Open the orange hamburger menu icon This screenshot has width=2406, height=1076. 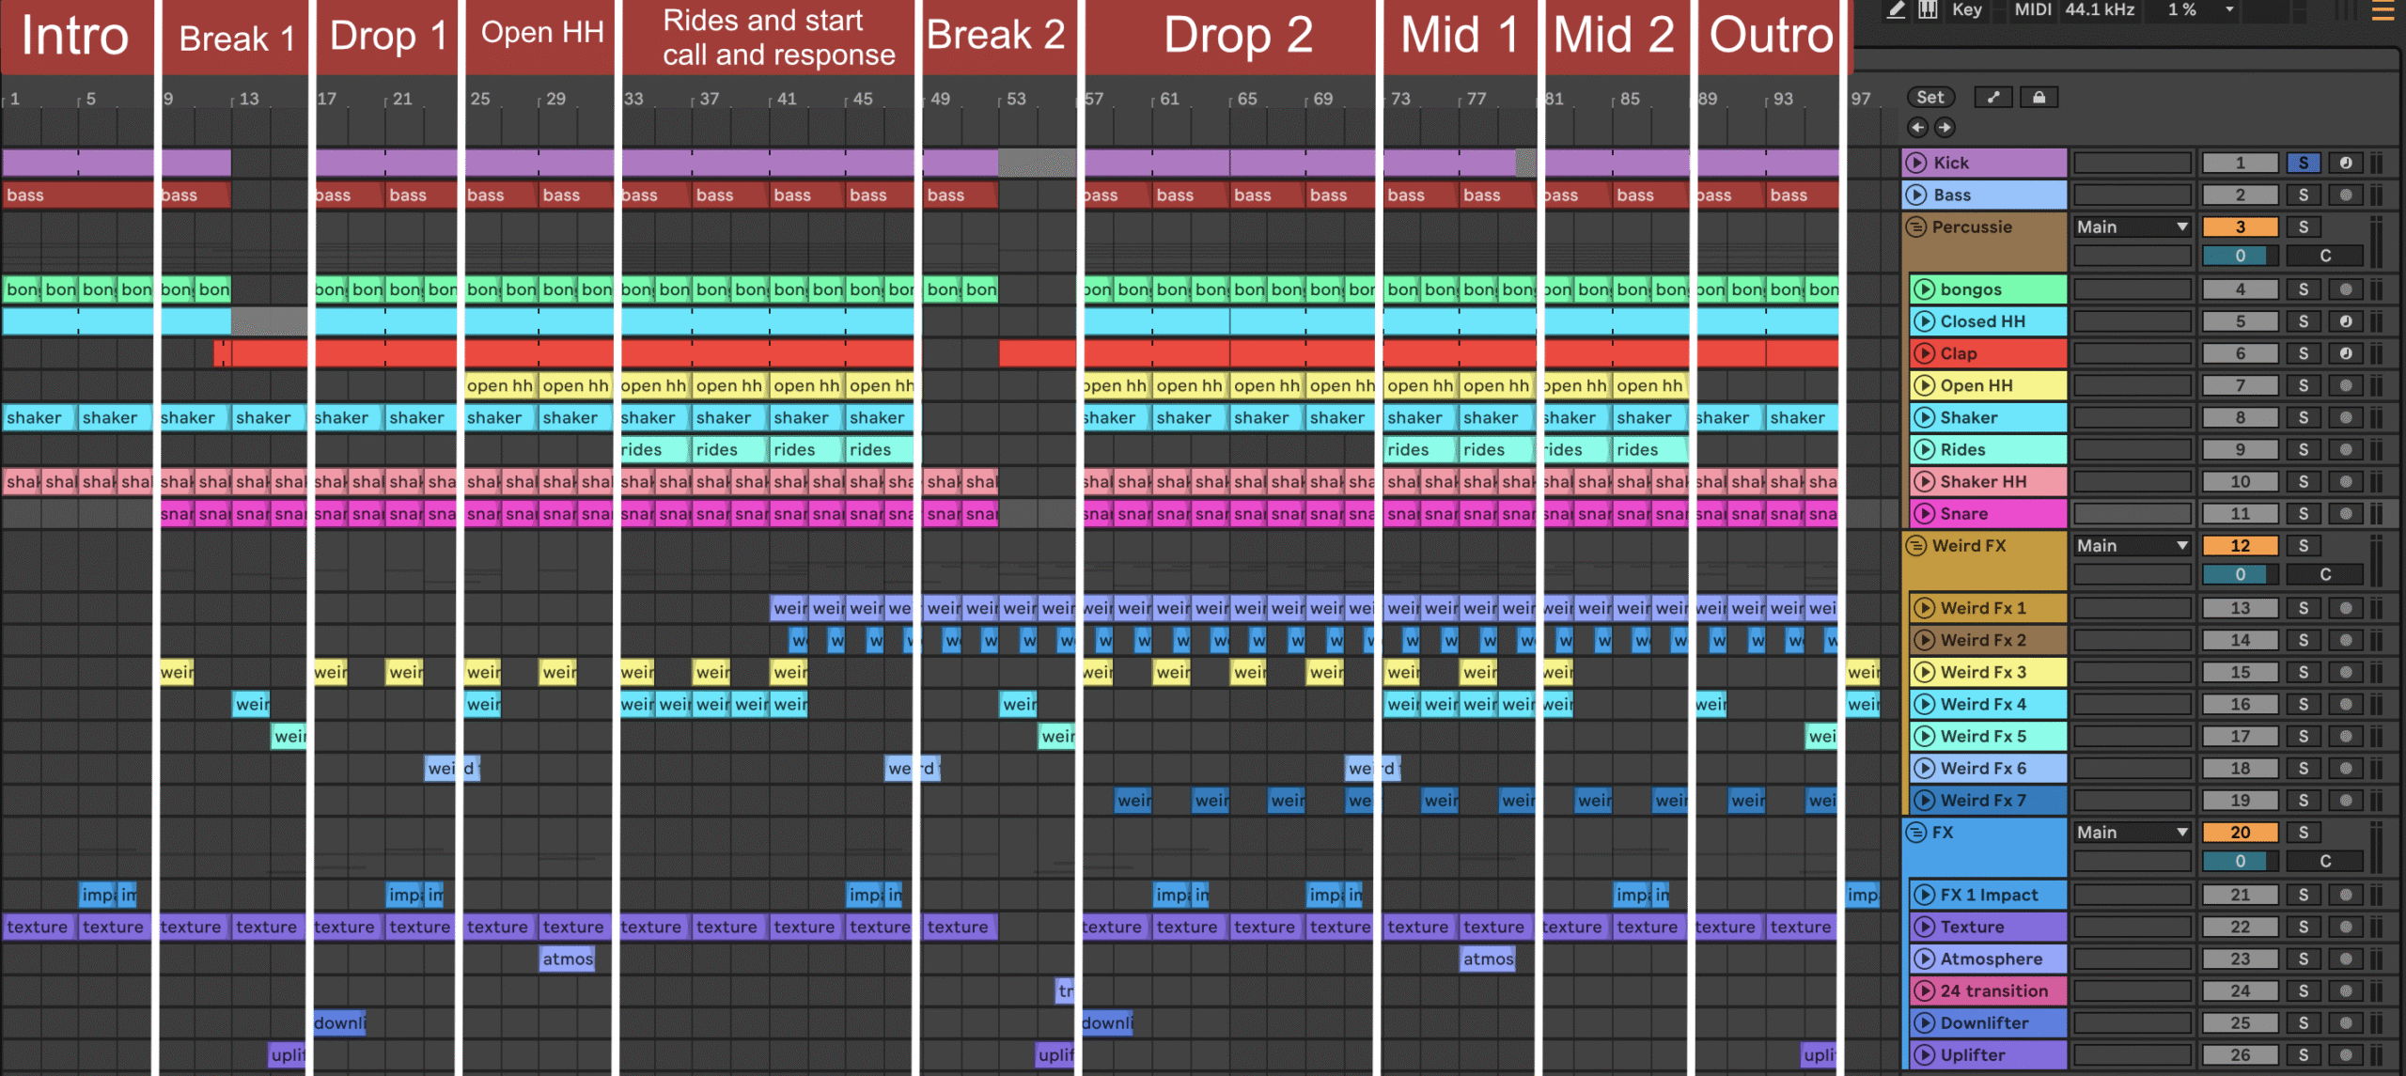coord(2383,11)
